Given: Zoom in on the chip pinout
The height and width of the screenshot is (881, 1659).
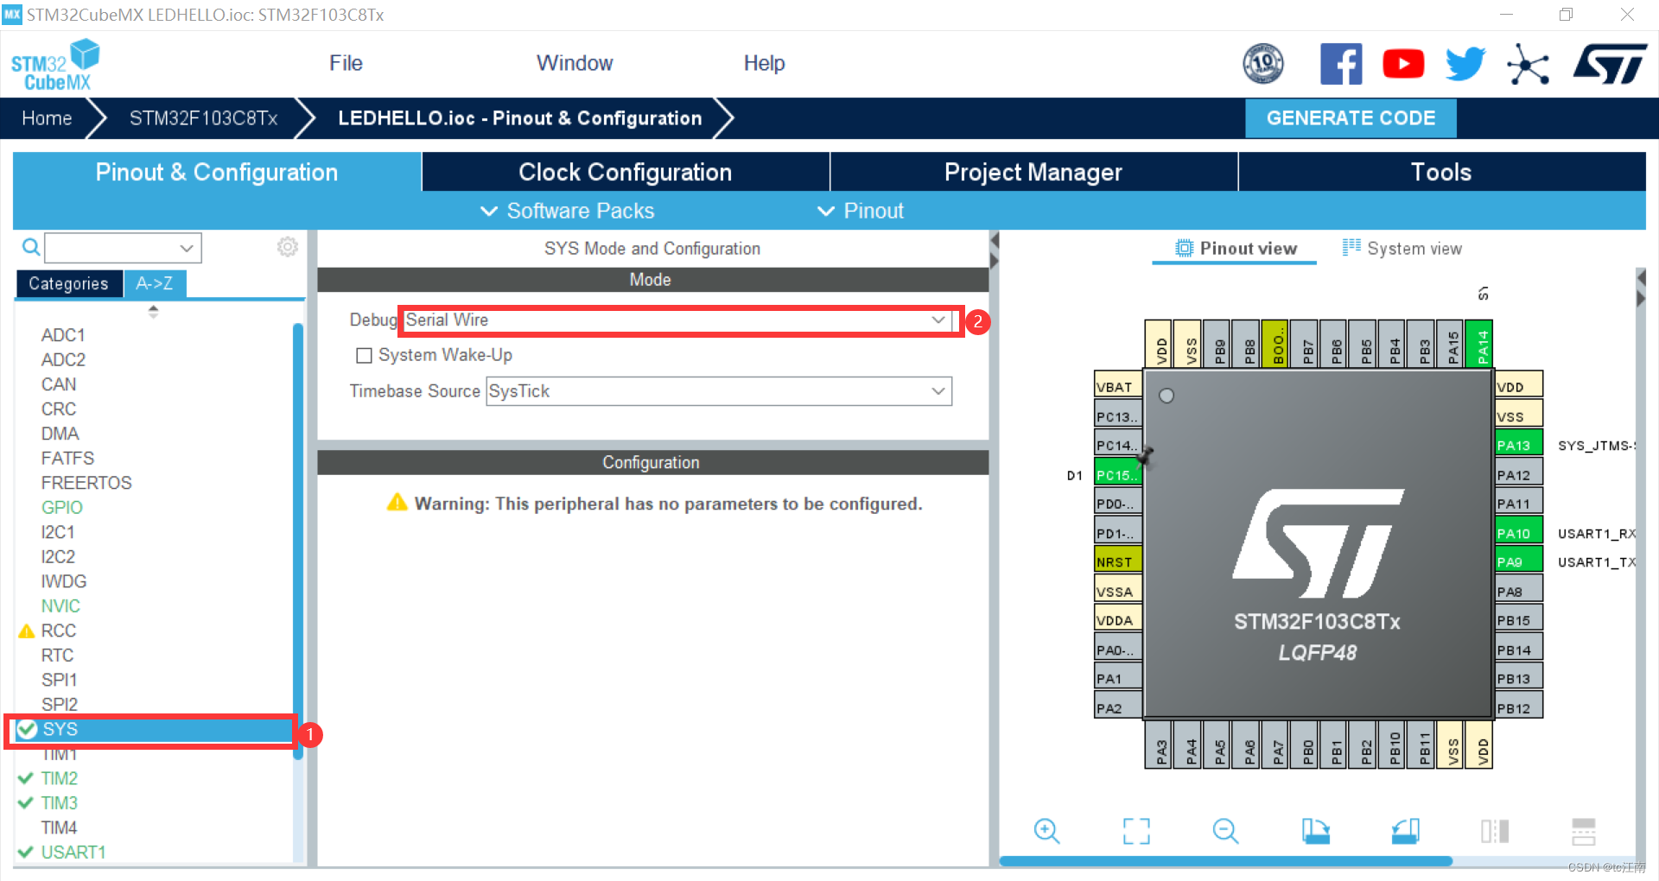Looking at the screenshot, I should tap(1046, 831).
